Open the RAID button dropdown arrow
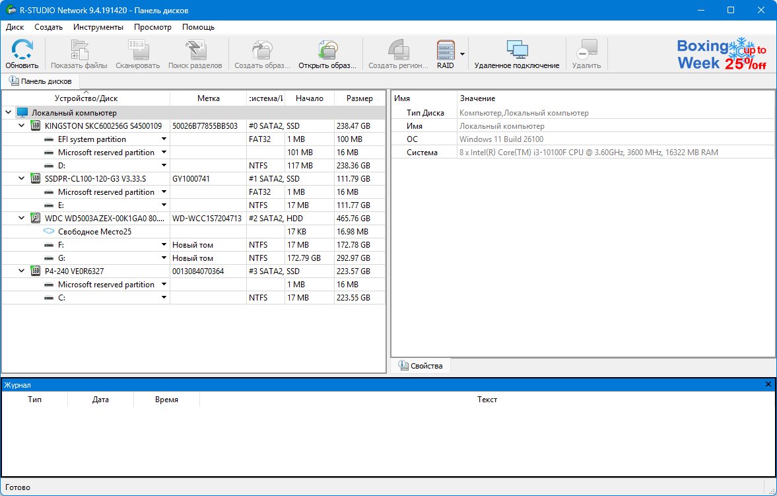This screenshot has width=777, height=496. coord(463,54)
